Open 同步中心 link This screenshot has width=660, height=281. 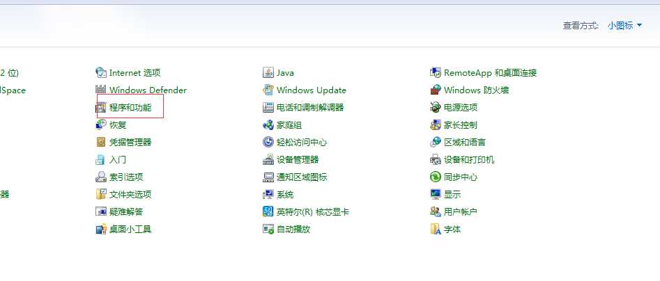tap(461, 177)
